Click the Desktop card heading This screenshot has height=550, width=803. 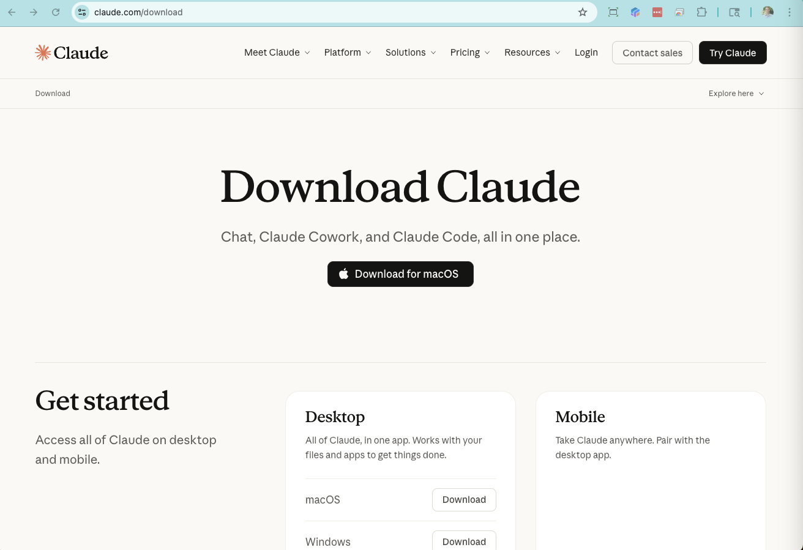click(x=335, y=417)
